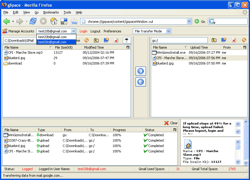Delete selected local file with red X
This screenshot has height=180, width=250.
click(x=116, y=40)
